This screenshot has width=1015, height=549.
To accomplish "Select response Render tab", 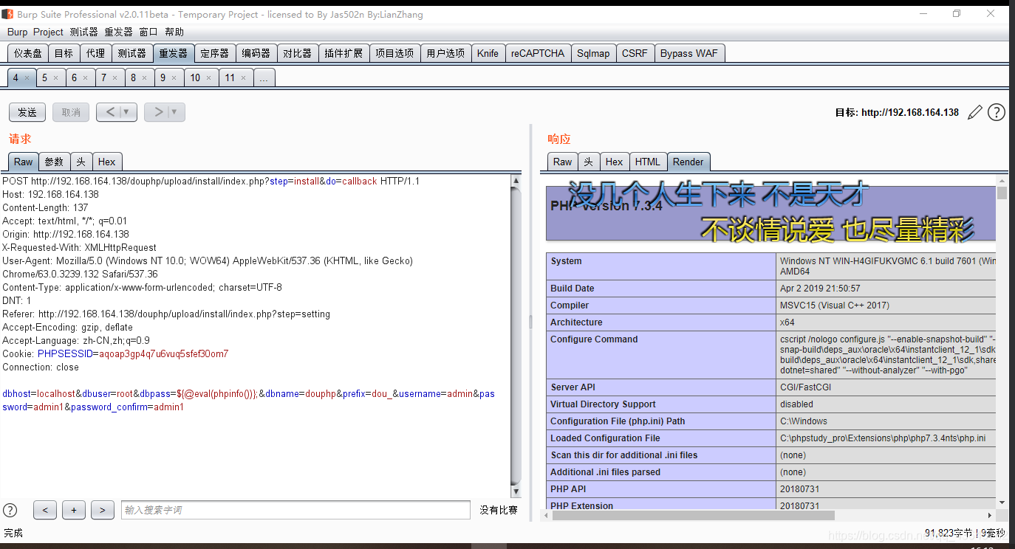I will (x=688, y=162).
